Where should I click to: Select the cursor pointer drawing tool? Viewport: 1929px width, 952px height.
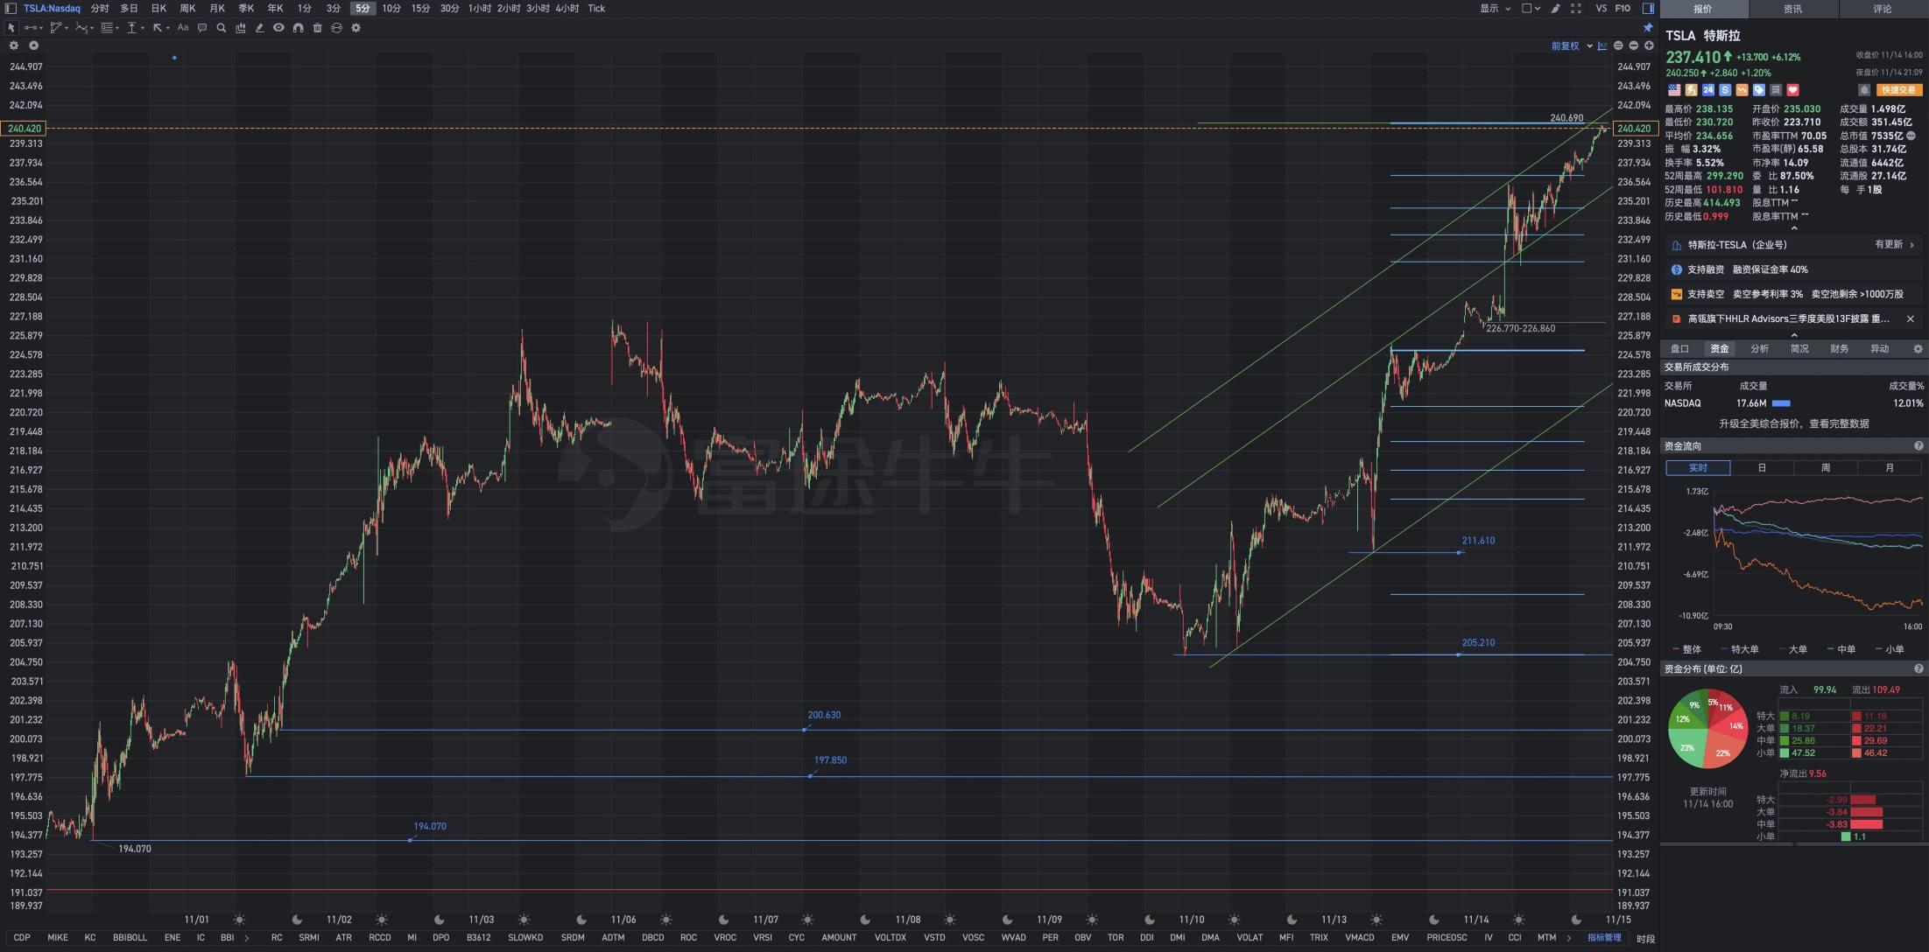(11, 28)
